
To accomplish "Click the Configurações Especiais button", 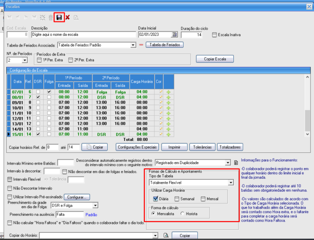I will click(x=137, y=147).
